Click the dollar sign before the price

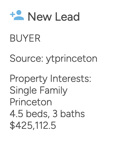(12, 125)
